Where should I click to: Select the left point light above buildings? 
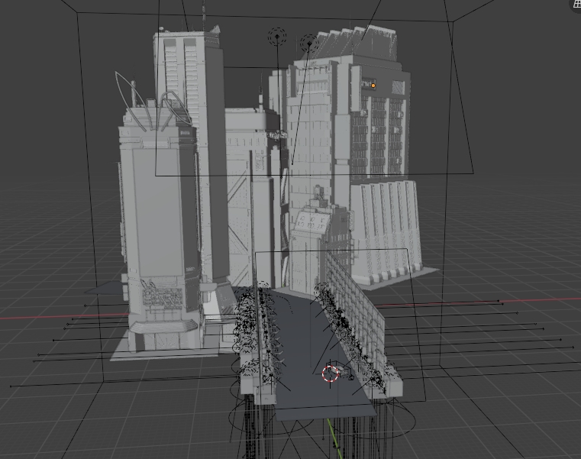coord(277,37)
